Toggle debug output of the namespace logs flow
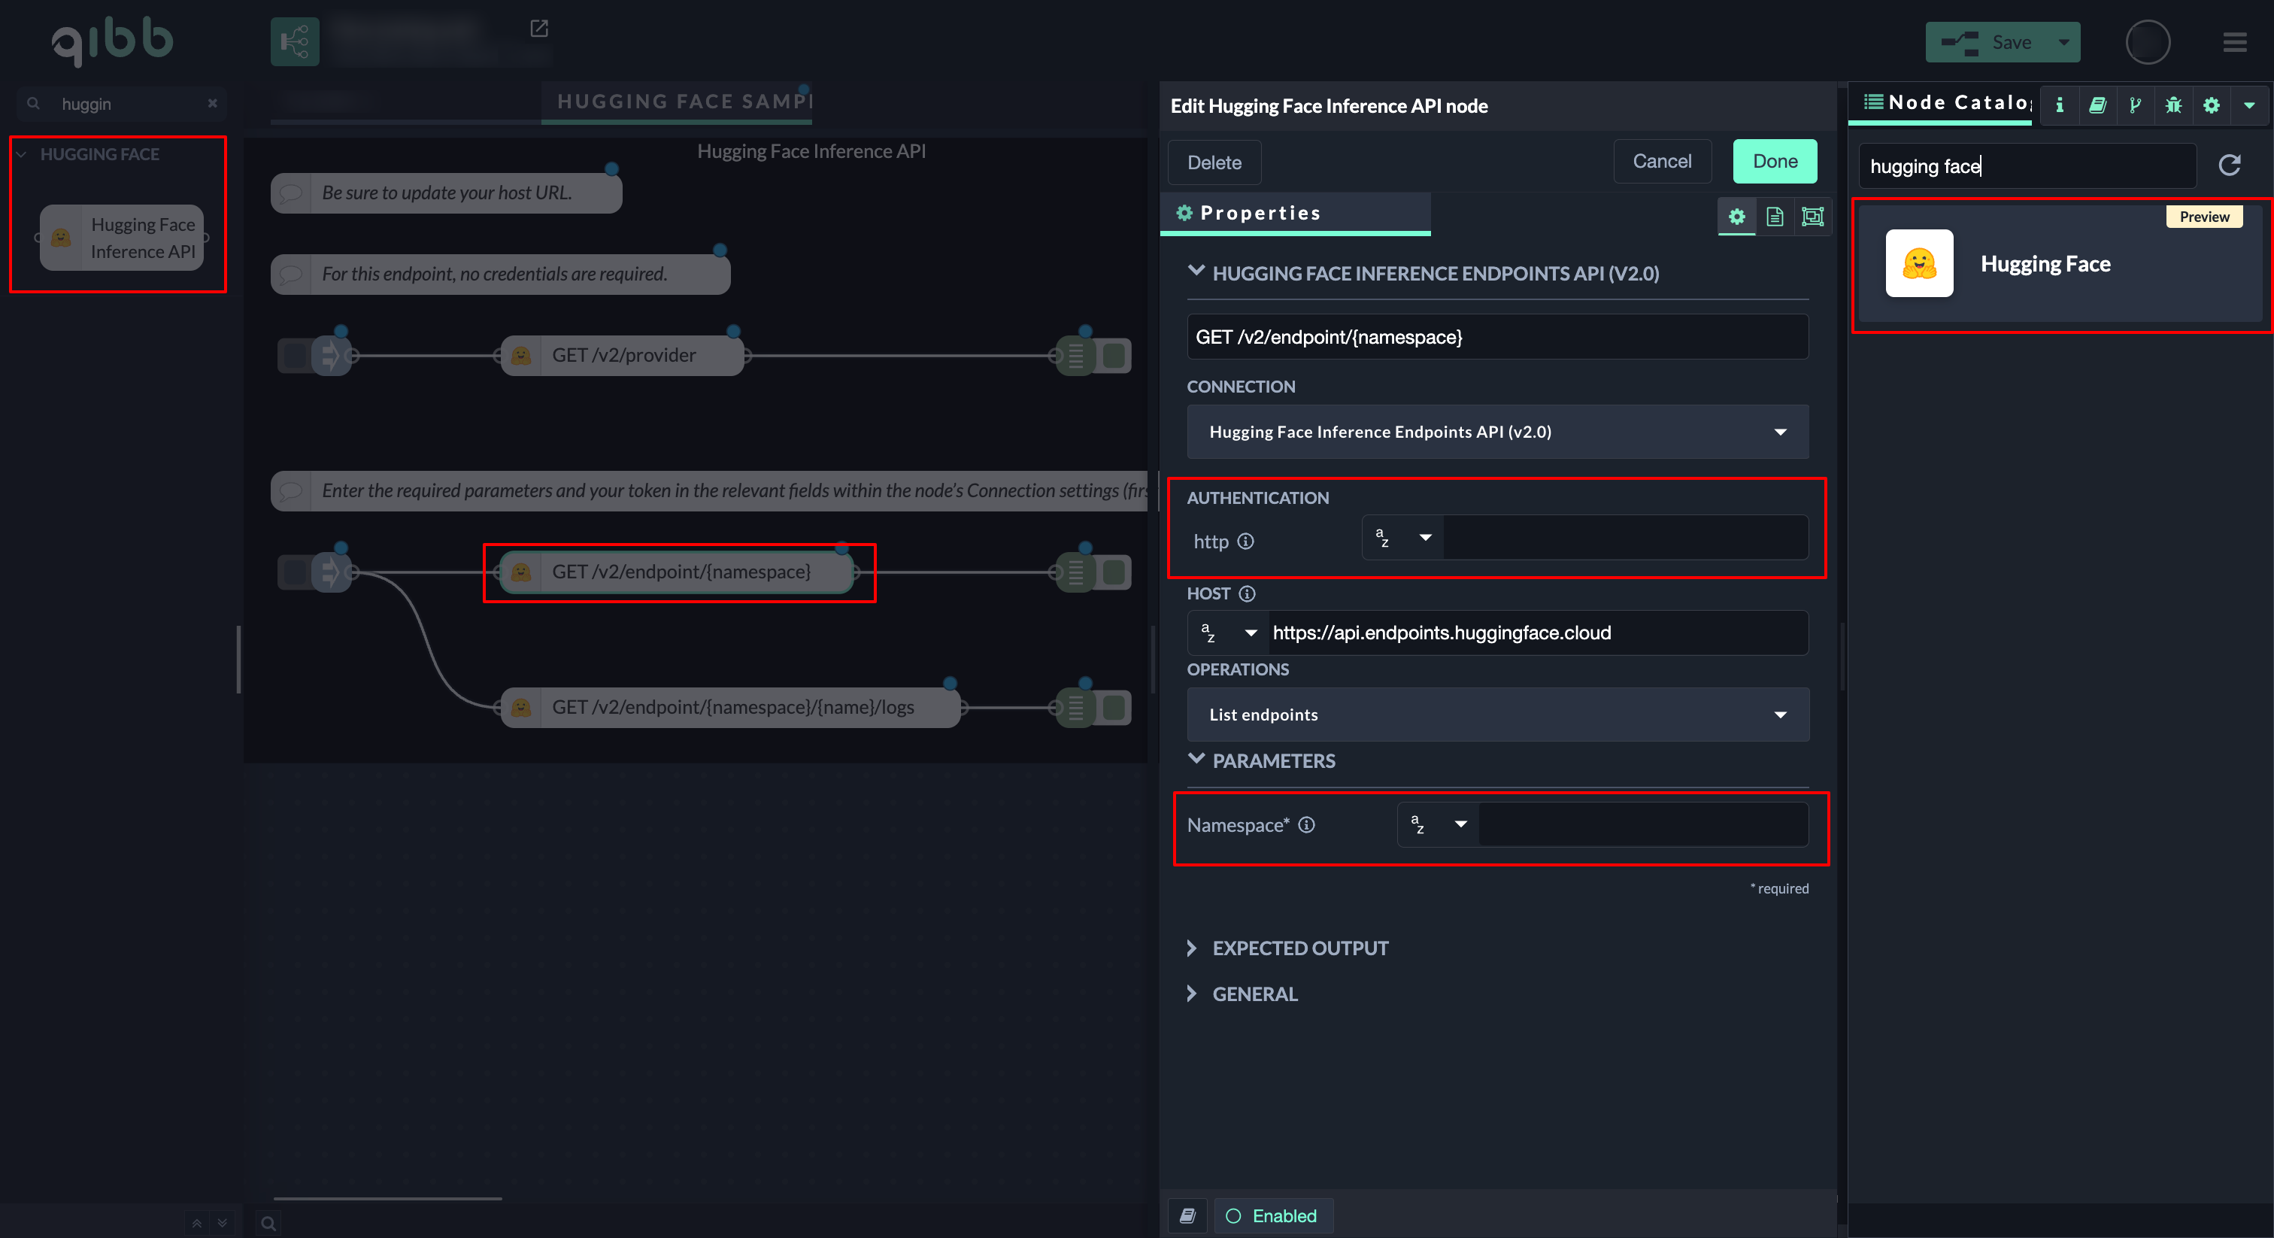Image resolution: width=2274 pixels, height=1238 pixels. point(1115,707)
